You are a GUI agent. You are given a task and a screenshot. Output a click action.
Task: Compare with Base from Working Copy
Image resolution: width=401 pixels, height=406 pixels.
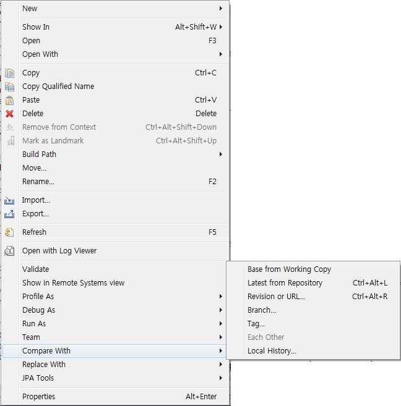click(x=313, y=269)
